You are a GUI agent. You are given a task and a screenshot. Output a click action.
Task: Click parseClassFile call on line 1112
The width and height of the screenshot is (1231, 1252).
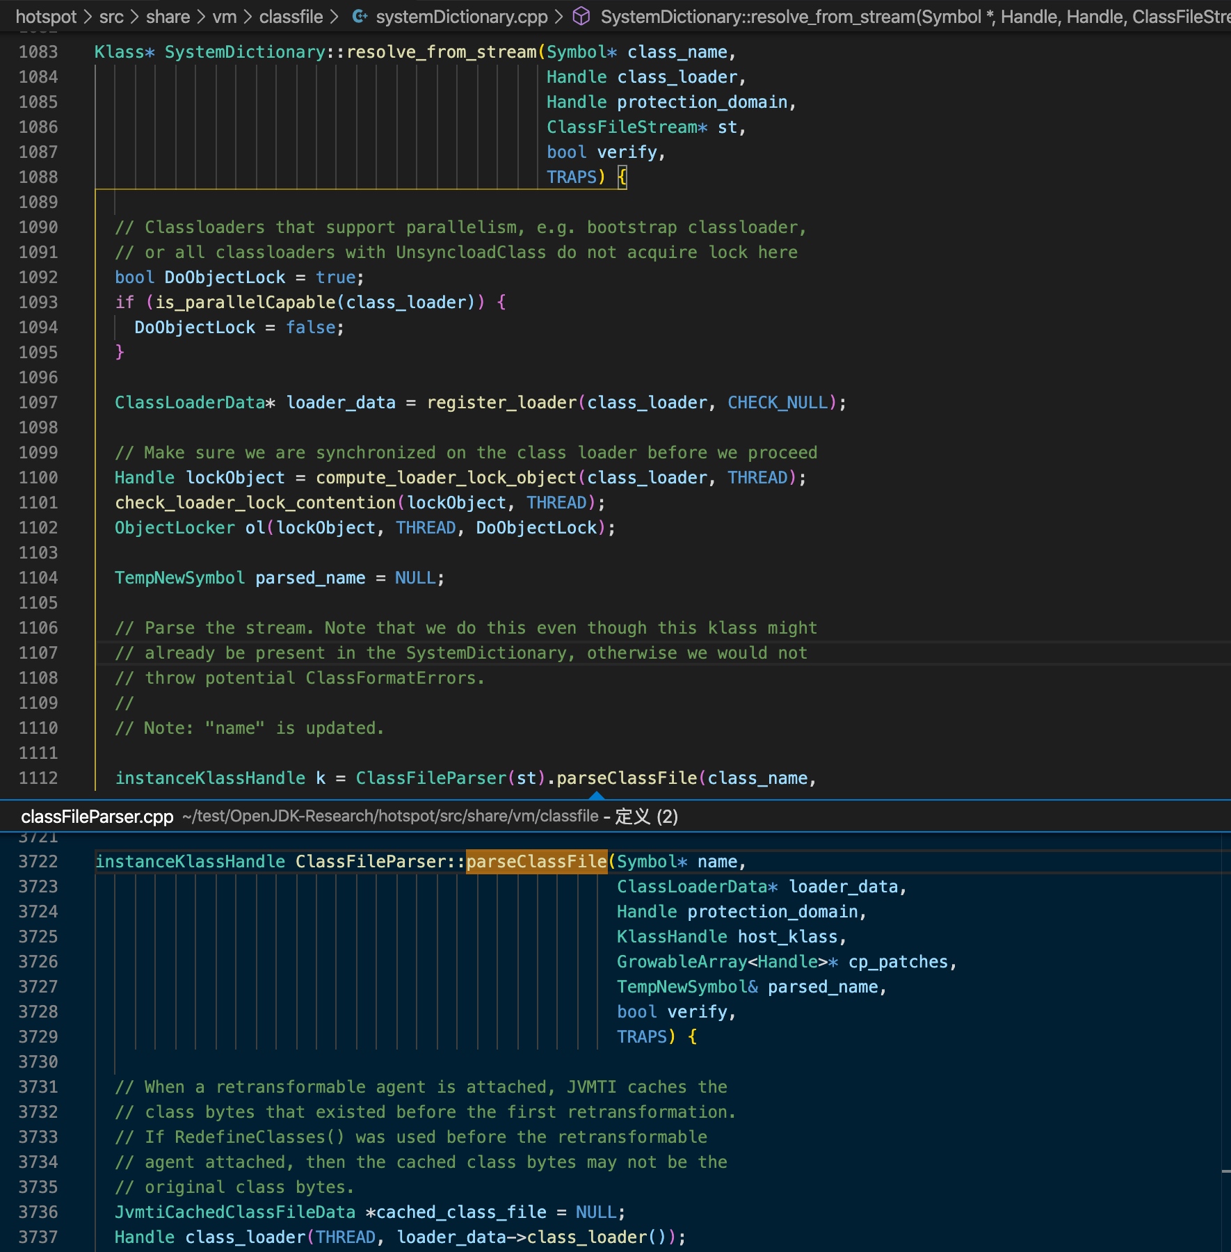tap(627, 778)
